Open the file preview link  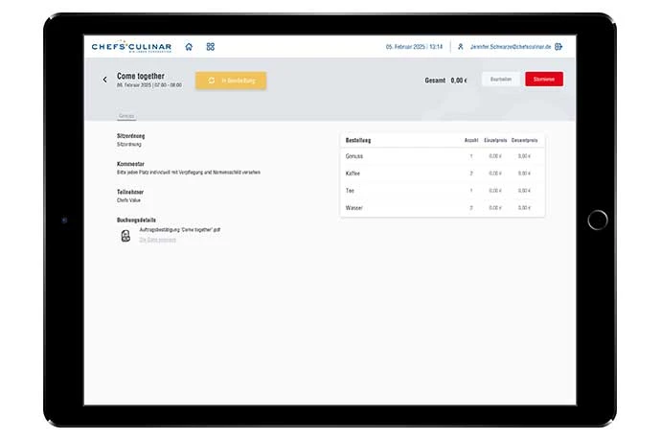157,240
